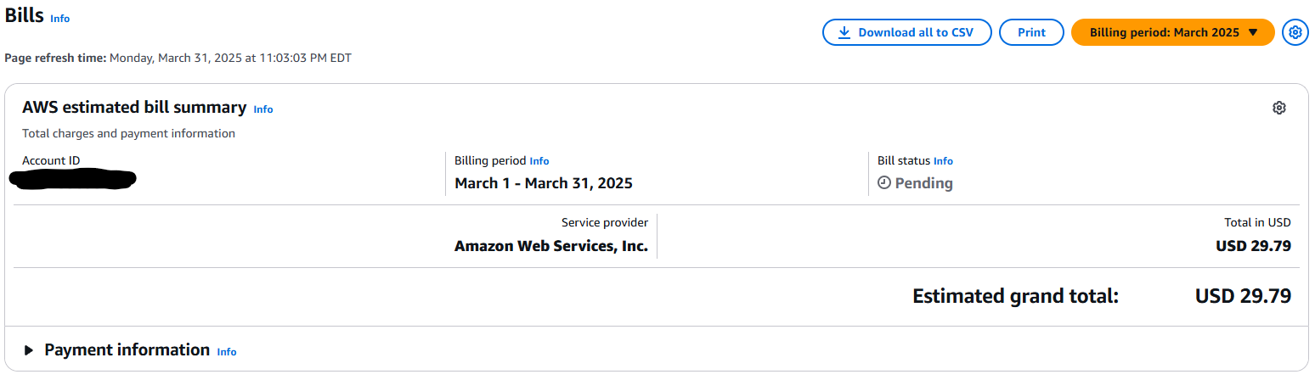
Task: Click the redacted Account ID value
Action: click(x=73, y=180)
